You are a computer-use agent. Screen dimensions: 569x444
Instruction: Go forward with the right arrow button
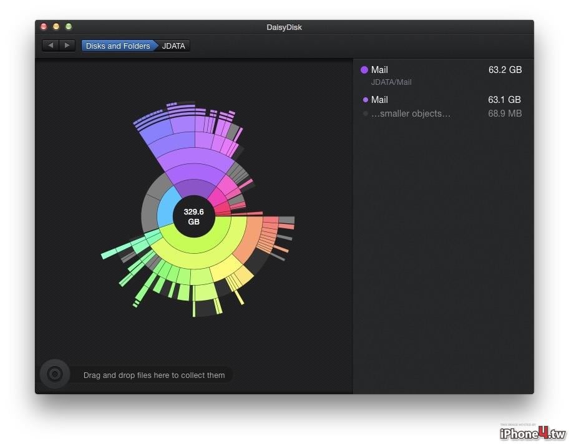(67, 46)
